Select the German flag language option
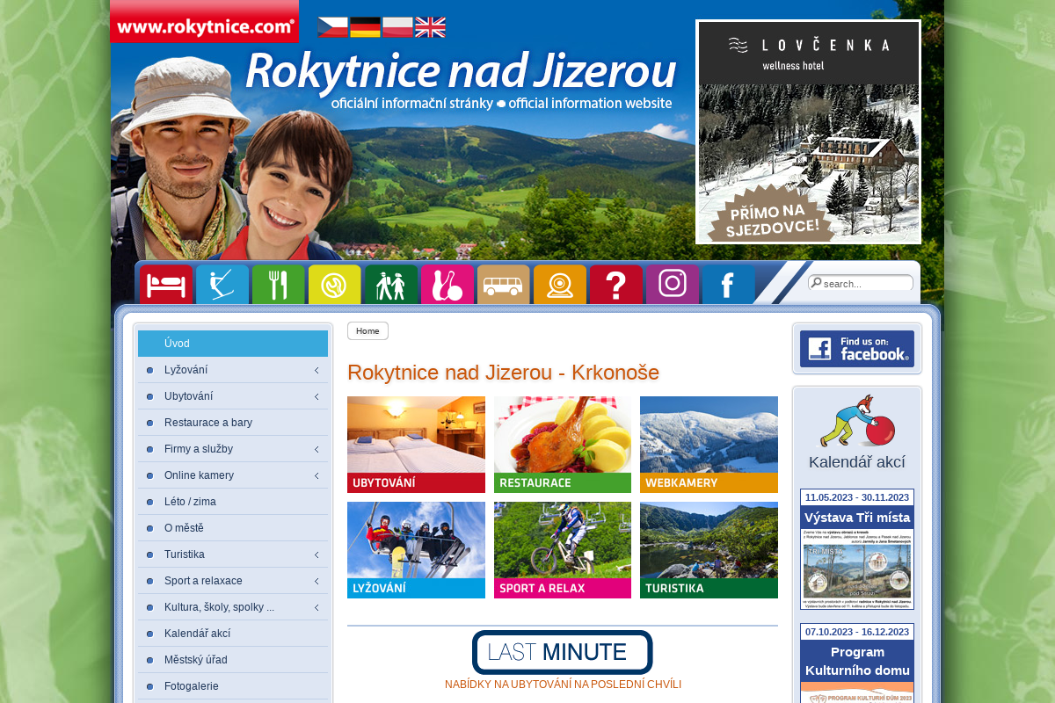The width and height of the screenshot is (1055, 703). pos(363,27)
